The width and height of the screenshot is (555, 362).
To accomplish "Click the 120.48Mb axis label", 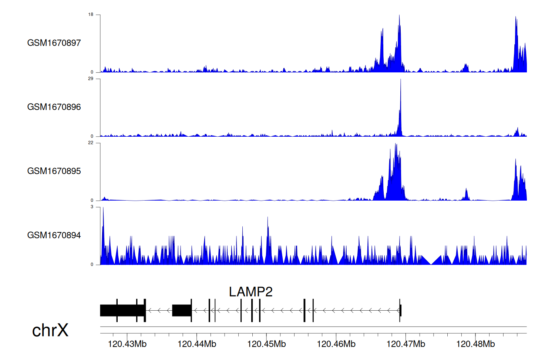I will [475, 344].
